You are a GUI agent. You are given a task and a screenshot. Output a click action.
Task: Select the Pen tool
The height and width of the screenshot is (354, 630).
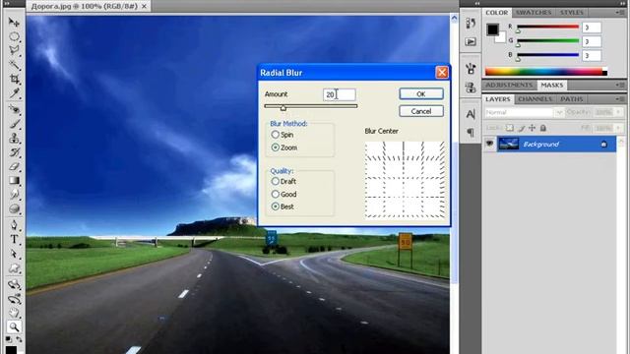tap(14, 225)
